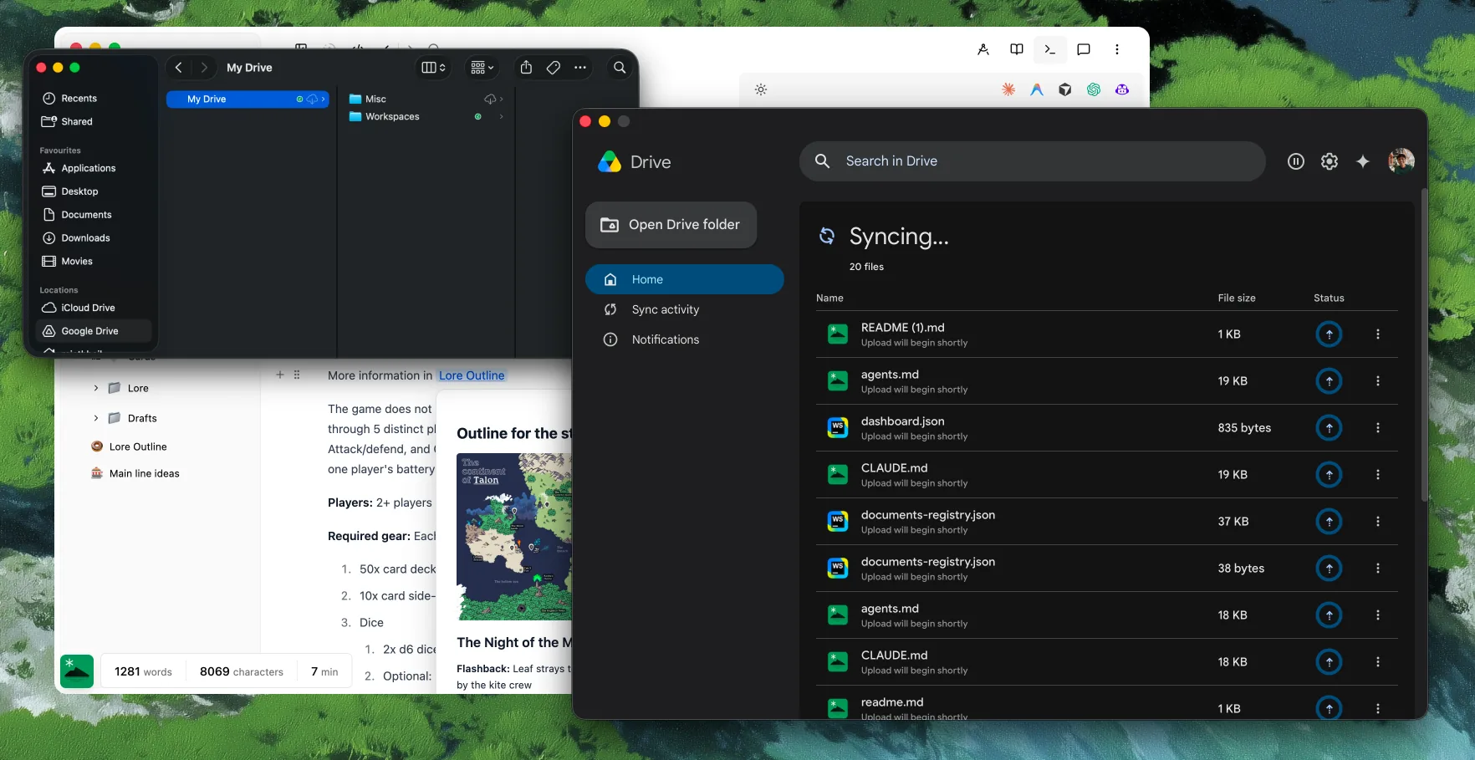Click the book icon in back window toolbar
Viewport: 1475px width, 760px height.
1017,49
